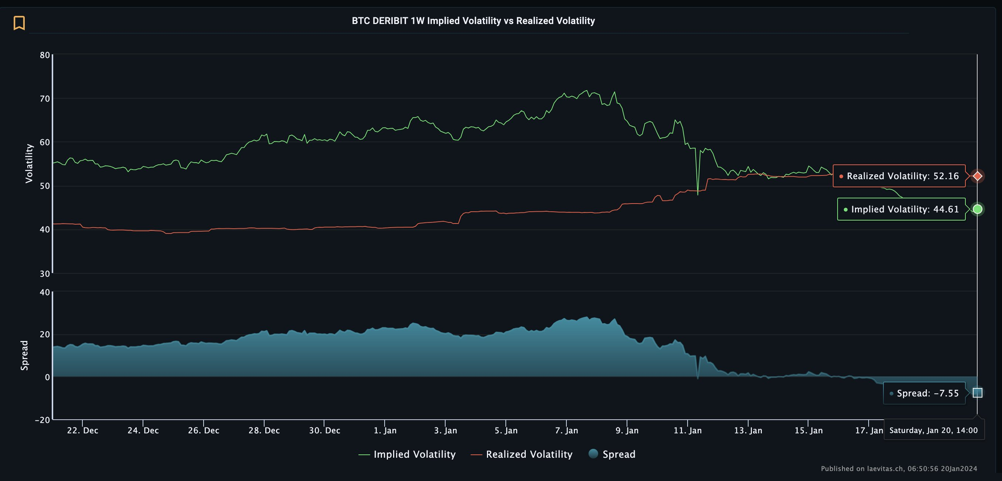Viewport: 1002px width, 481px height.
Task: Click the Spread legend circle swatch
Action: 593,453
